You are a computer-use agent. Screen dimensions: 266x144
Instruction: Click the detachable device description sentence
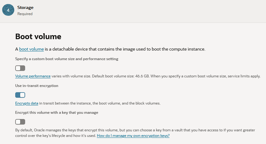click(x=124, y=49)
